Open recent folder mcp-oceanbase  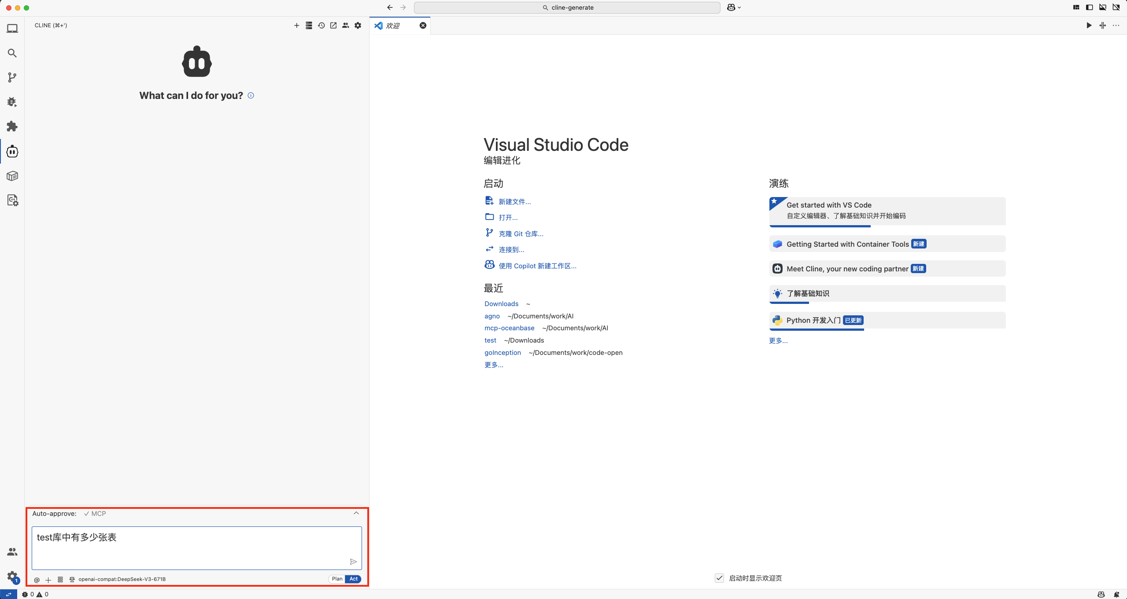tap(509, 328)
